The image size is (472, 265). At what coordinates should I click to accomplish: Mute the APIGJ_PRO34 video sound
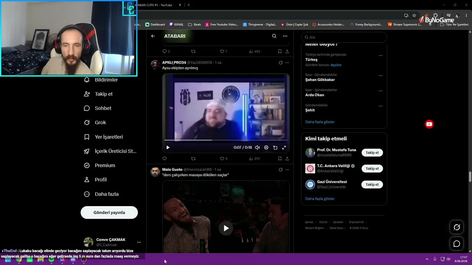pyautogui.click(x=257, y=148)
